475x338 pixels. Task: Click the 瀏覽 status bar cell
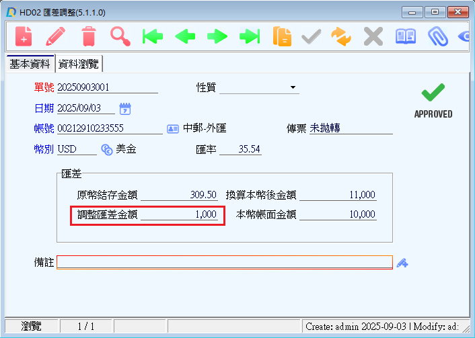pos(31,327)
